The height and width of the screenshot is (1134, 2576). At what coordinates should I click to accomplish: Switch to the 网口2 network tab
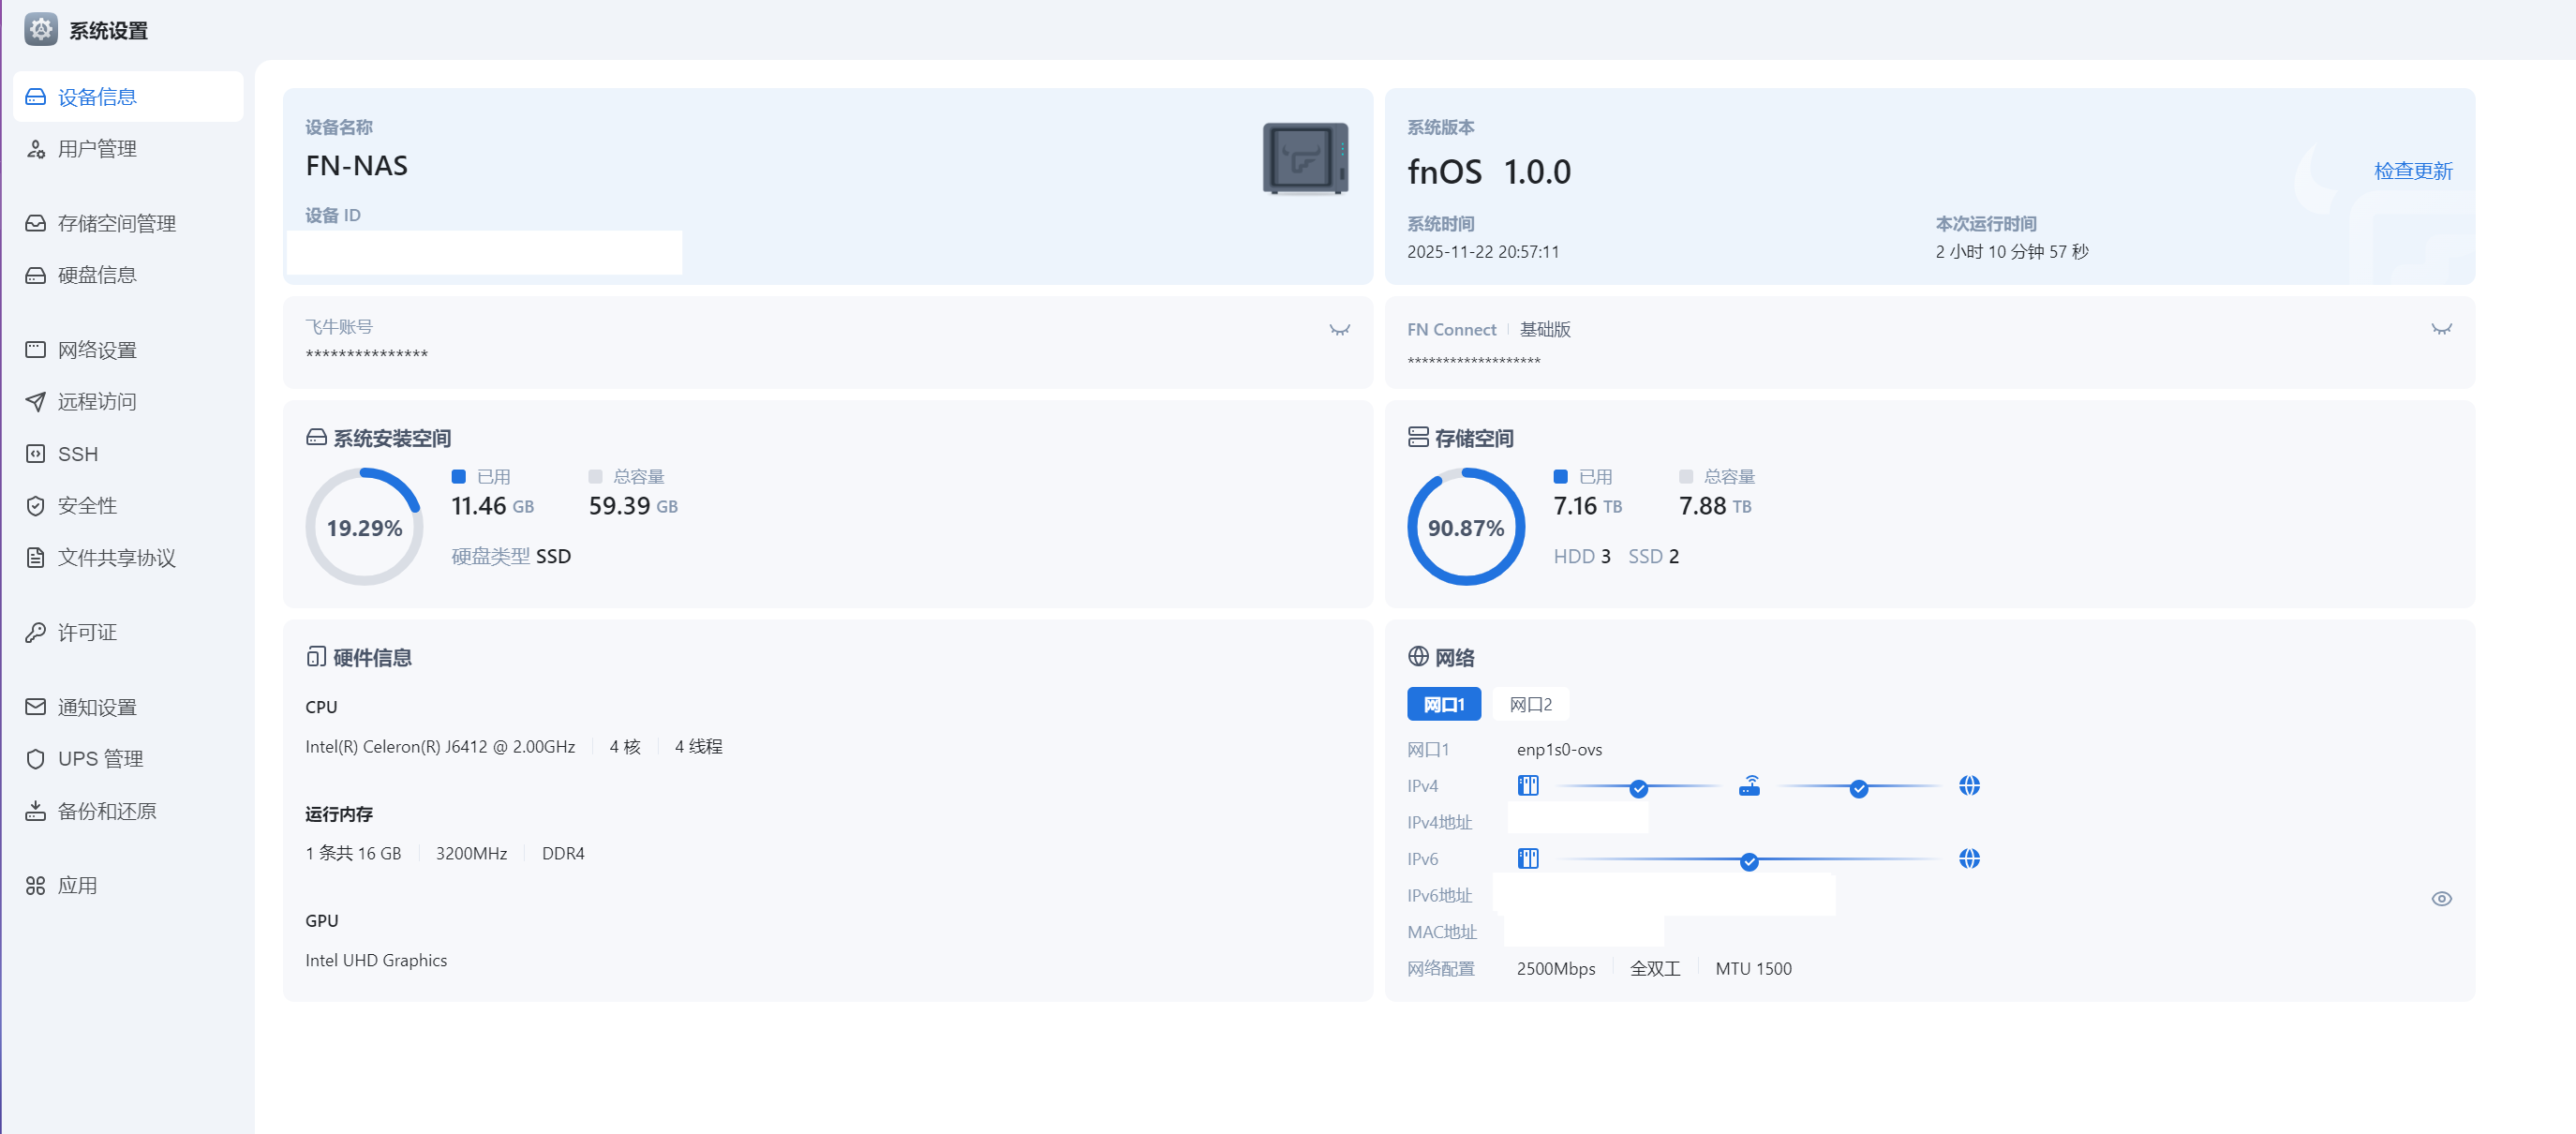[x=1530, y=704]
